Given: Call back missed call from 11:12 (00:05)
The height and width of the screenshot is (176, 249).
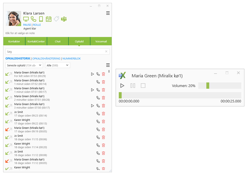Looking at the screenshot, I should tap(98, 161).
